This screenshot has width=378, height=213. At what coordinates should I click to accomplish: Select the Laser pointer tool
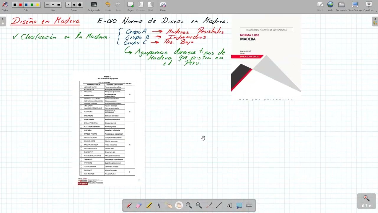point(209,205)
